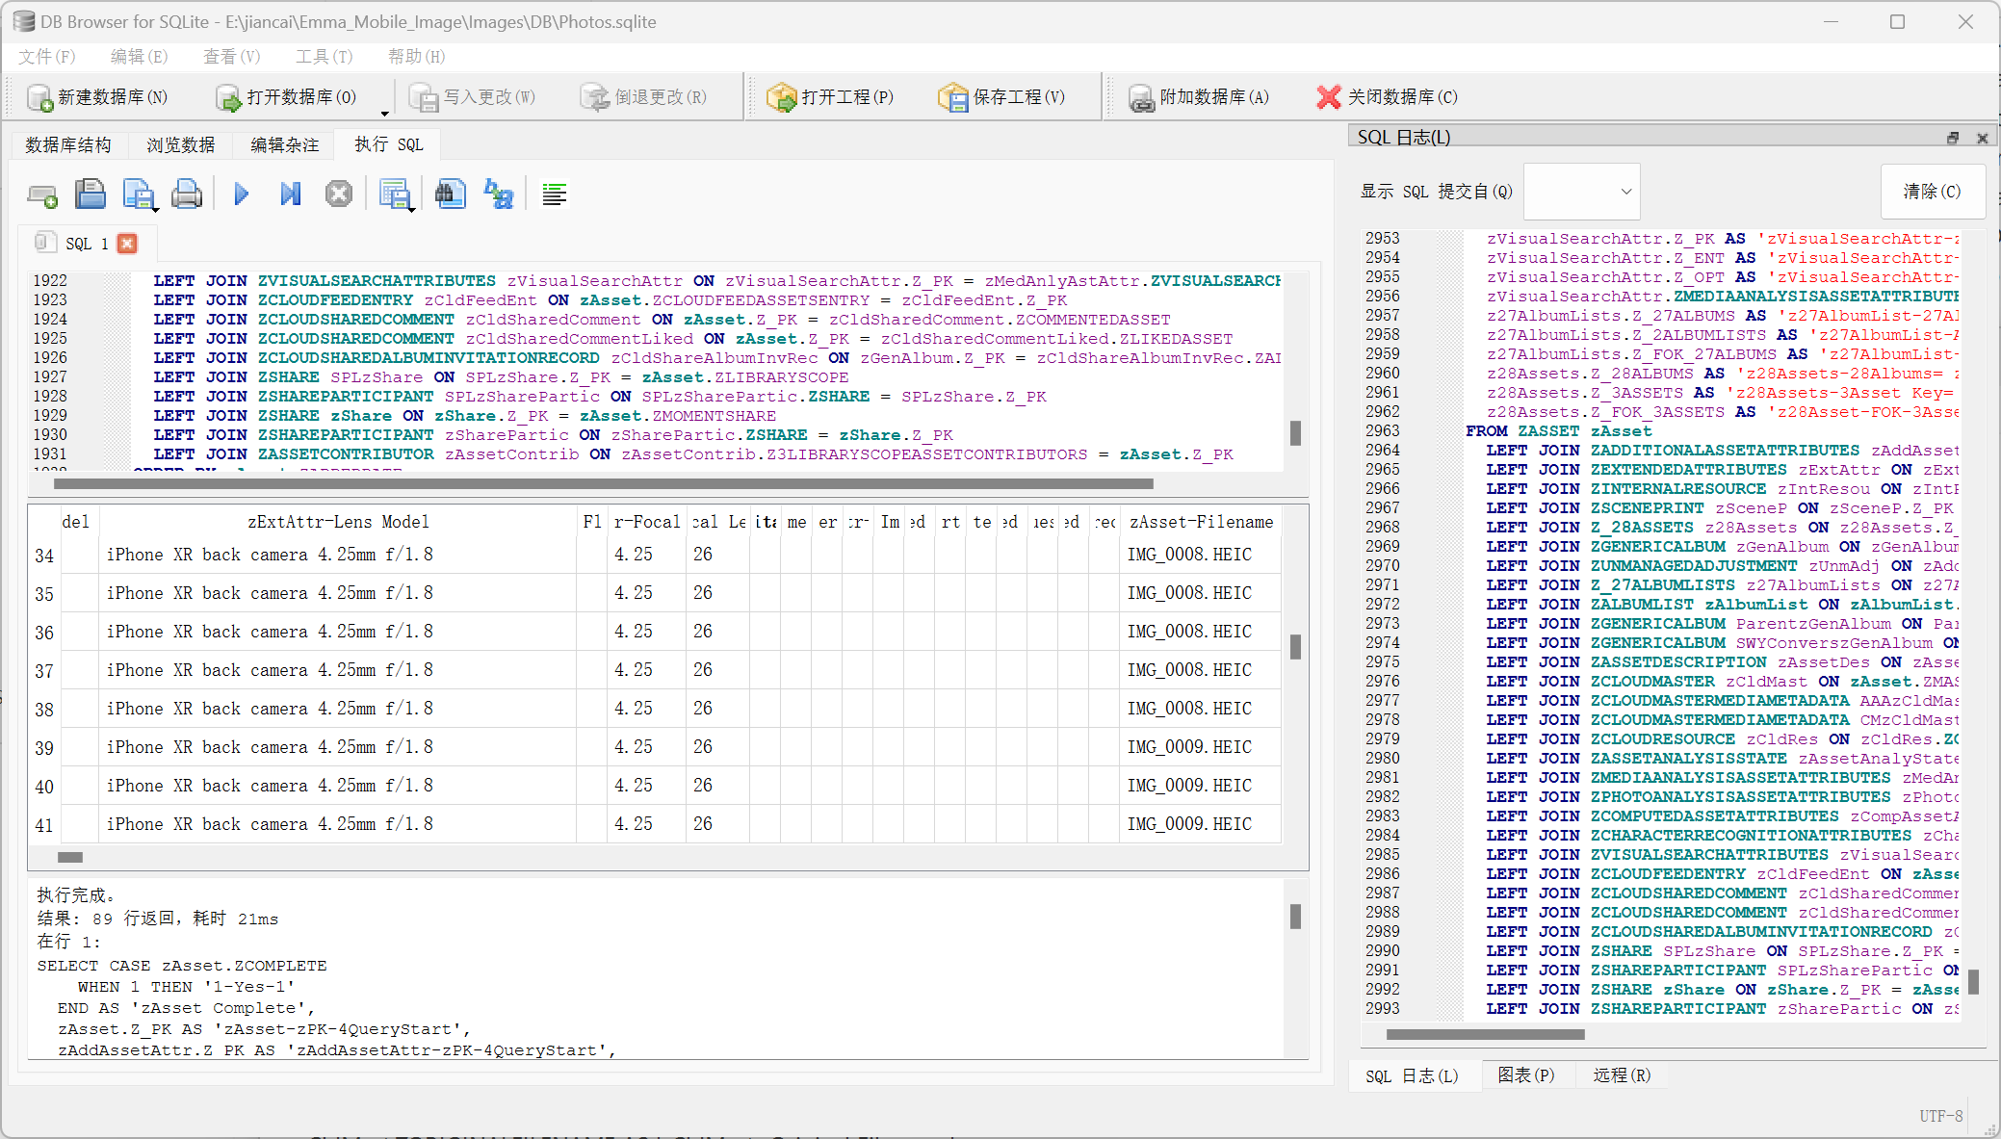
Task: Click 附加数据库(A) attach database button
Action: click(1199, 97)
